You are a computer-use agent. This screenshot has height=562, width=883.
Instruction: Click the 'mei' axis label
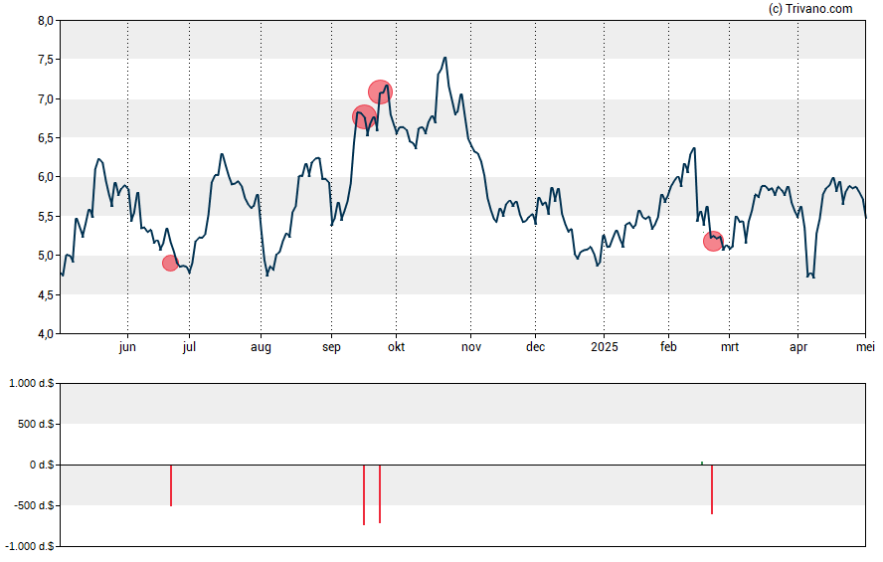pos(865,347)
